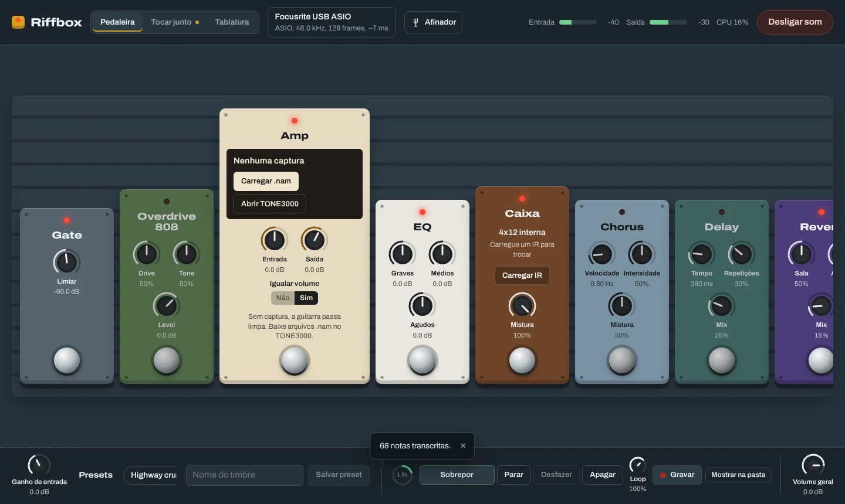Click Carregar .nam in the Amp
Screen dimensions: 845x504
tap(266, 181)
